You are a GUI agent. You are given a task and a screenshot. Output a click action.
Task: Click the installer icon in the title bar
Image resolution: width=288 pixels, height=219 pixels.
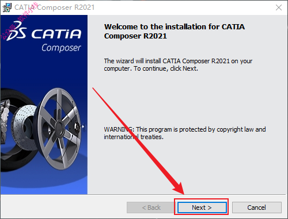[x=7, y=7]
